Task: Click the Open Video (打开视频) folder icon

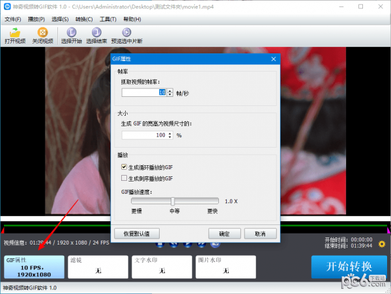Action: point(15,32)
